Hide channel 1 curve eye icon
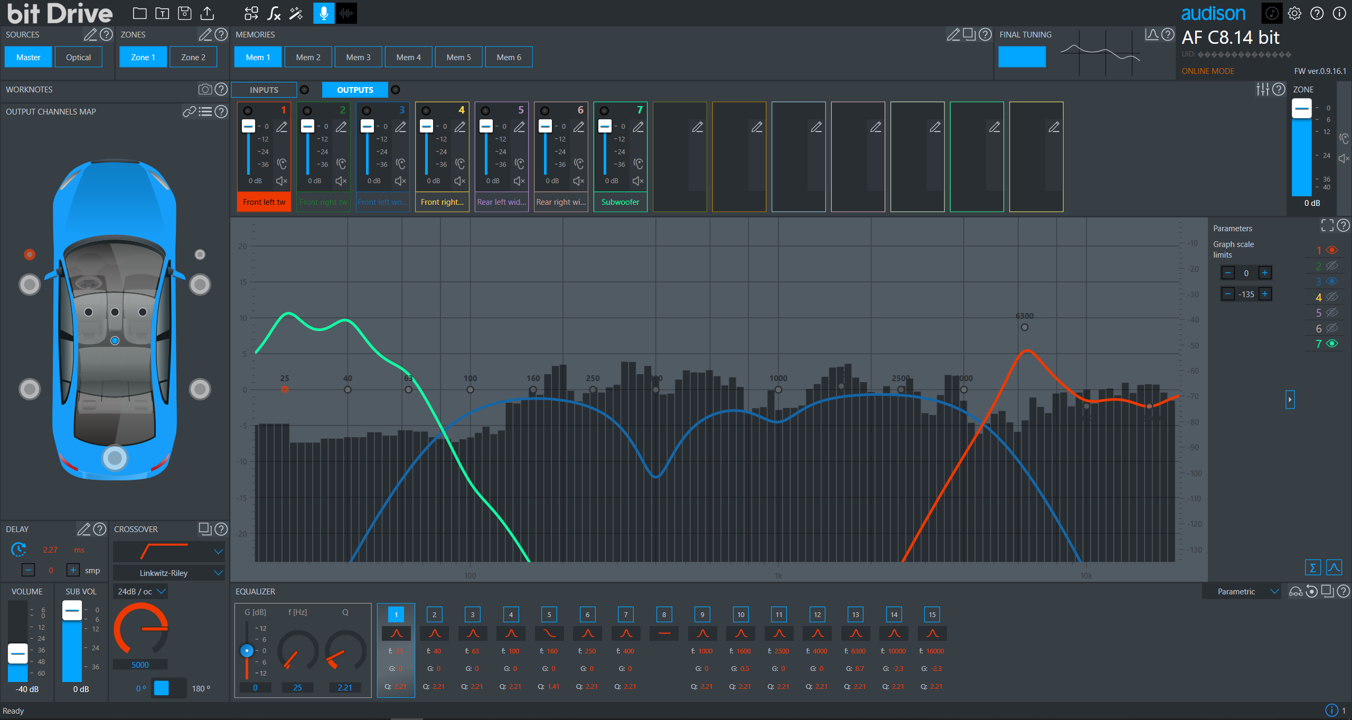Viewport: 1352px width, 720px height. (1332, 250)
